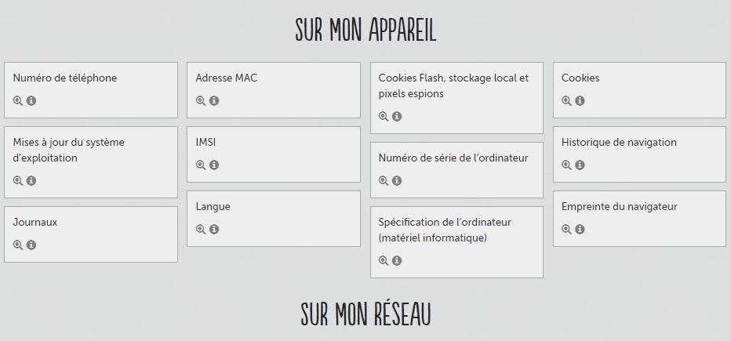Click info icon under Langue
This screenshot has height=341, width=731.
pos(214,229)
